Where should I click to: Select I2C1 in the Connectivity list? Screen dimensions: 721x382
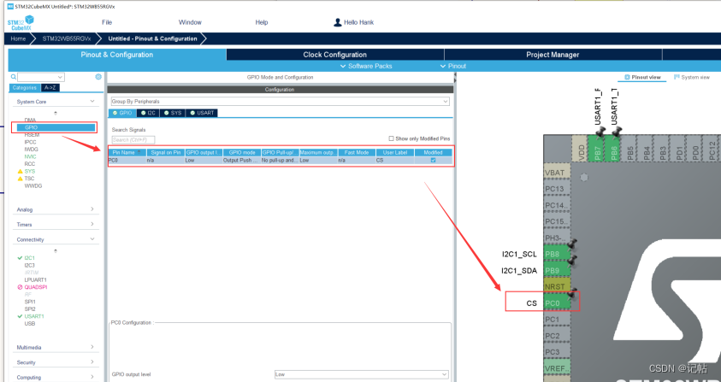coord(29,258)
